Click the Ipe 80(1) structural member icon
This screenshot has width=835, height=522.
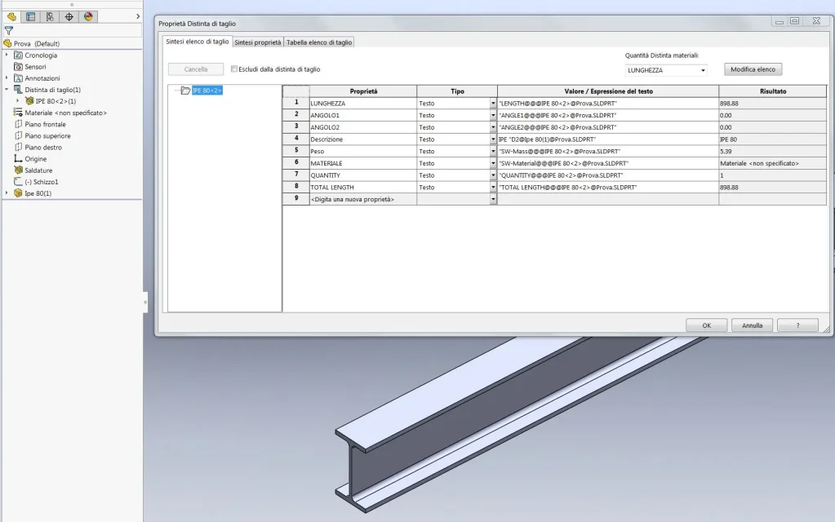tap(18, 193)
